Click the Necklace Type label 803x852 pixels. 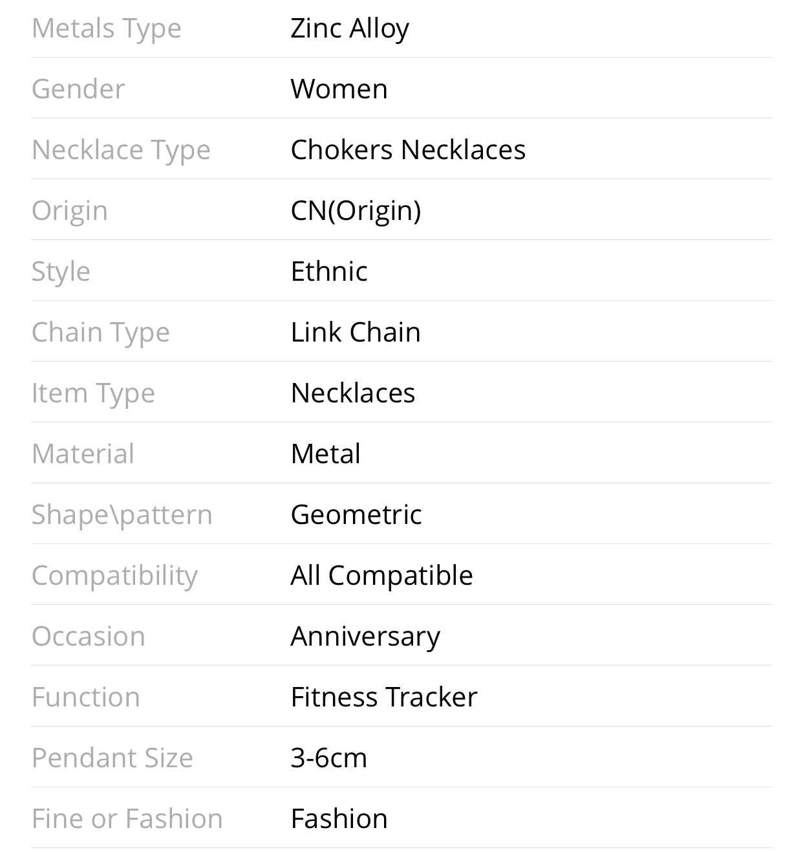121,150
